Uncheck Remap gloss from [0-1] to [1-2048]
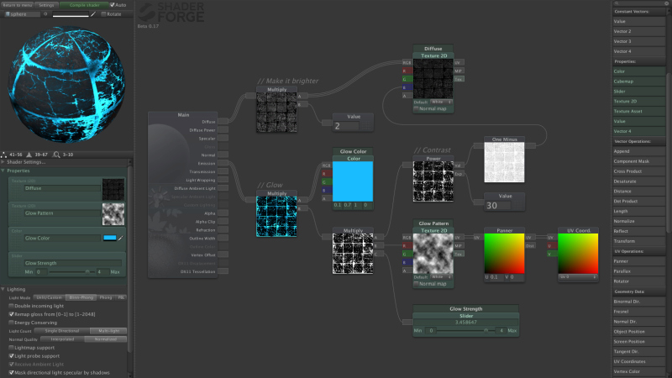 tap(11, 314)
